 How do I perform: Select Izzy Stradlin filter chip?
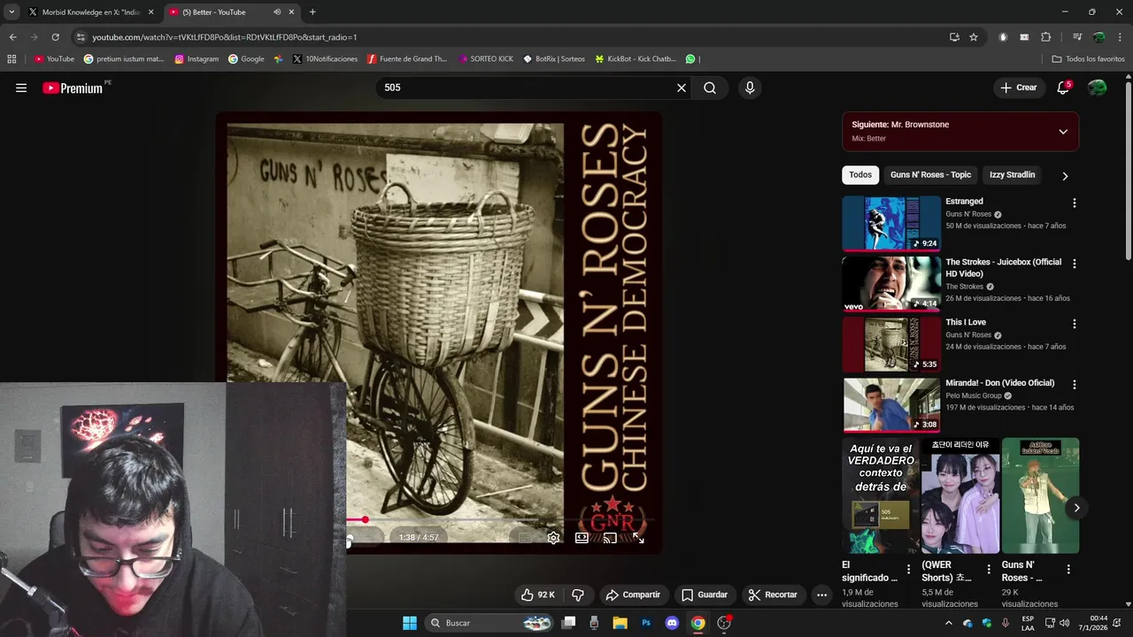tap(1012, 175)
